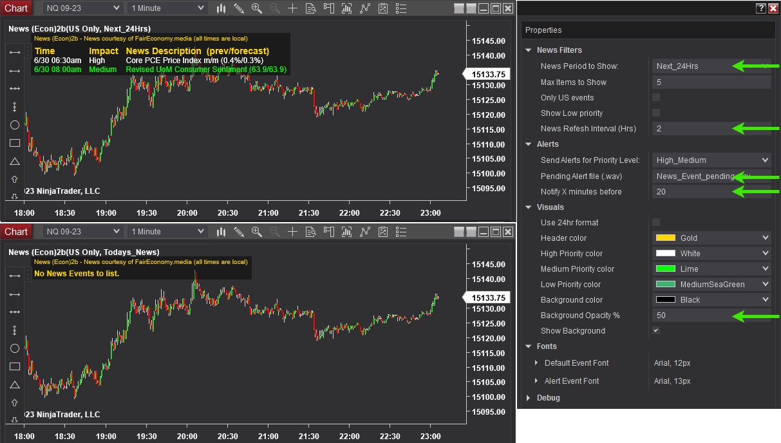
Task: Click the Max Items to Show field
Action: click(x=711, y=82)
